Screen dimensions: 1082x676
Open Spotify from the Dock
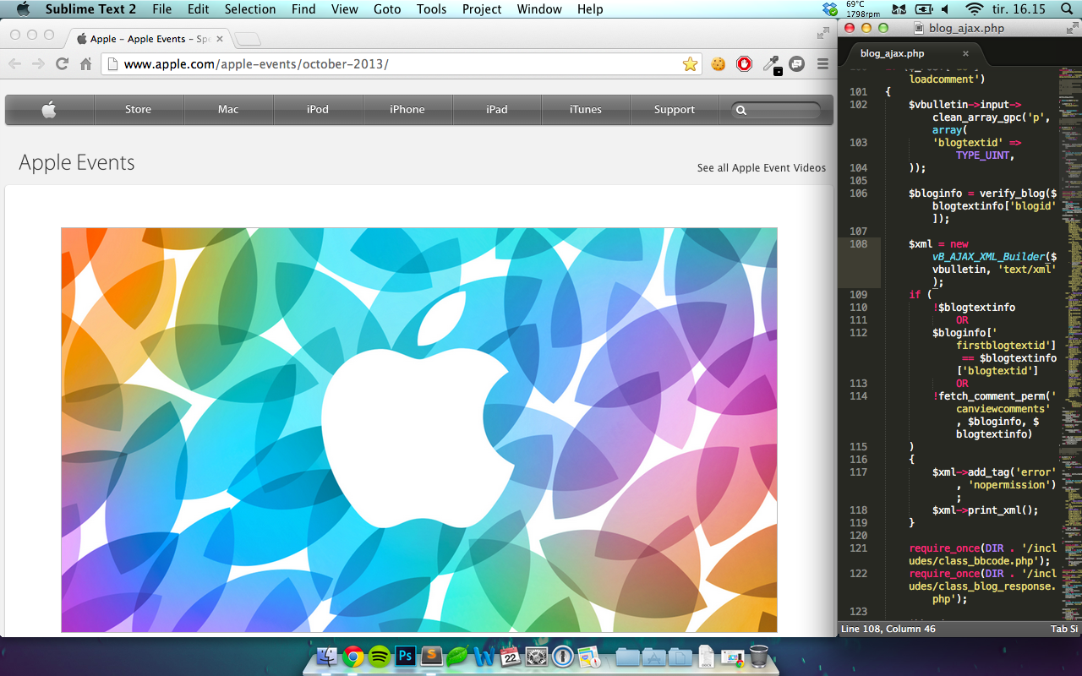(x=380, y=656)
